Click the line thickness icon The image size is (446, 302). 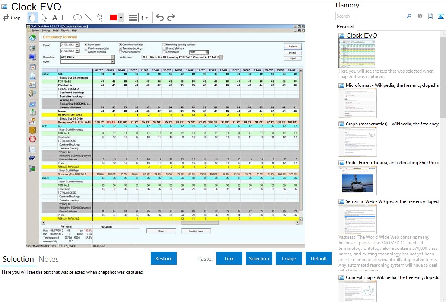pyautogui.click(x=133, y=18)
